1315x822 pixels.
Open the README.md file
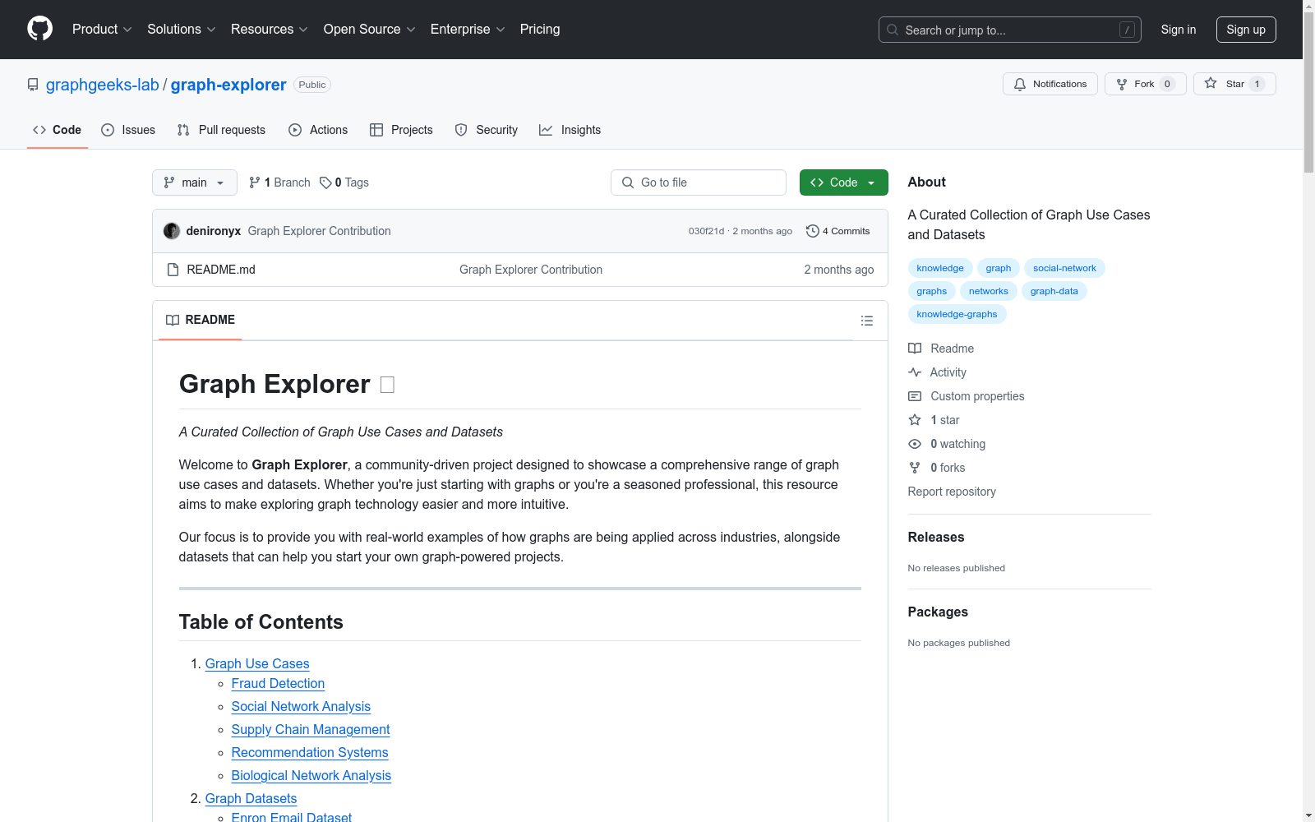click(221, 270)
